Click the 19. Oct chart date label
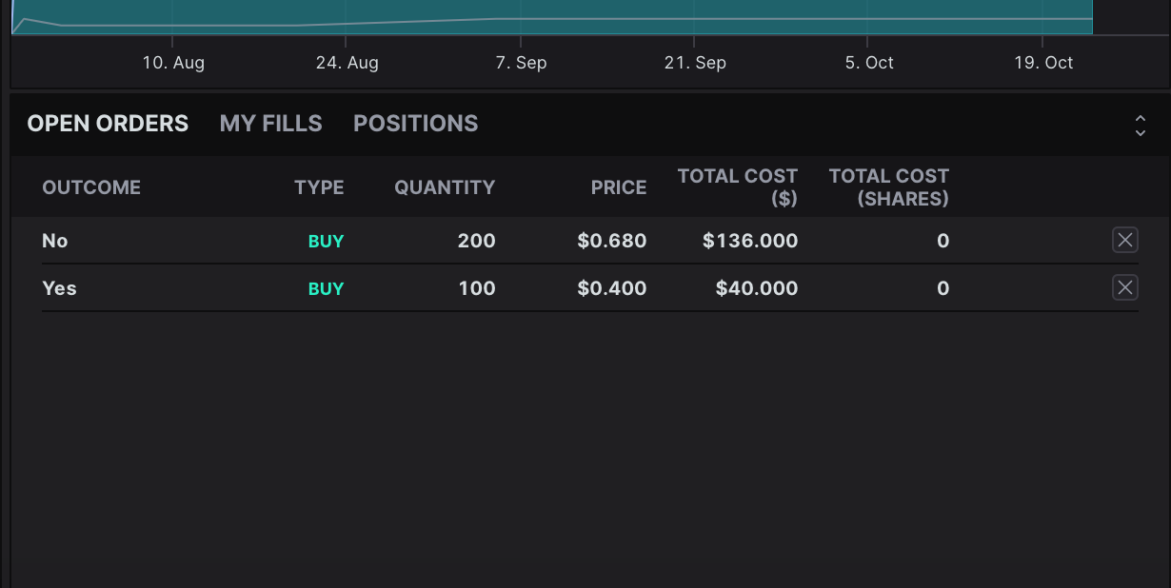1171x588 pixels. tap(1043, 63)
